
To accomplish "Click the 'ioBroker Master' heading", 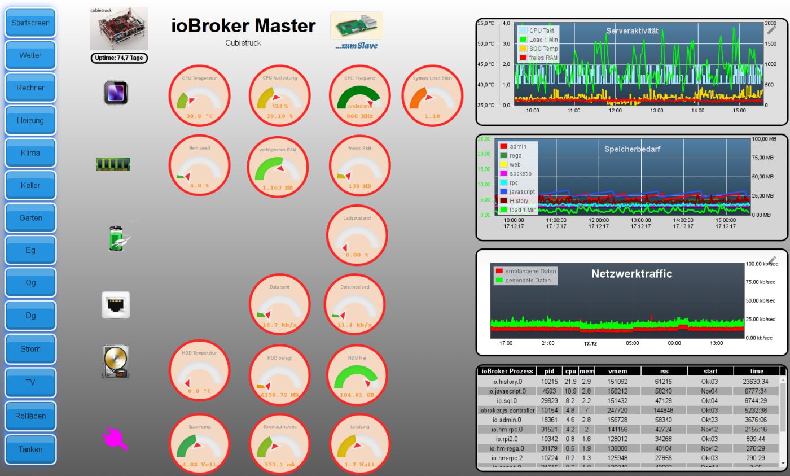I will (243, 25).
